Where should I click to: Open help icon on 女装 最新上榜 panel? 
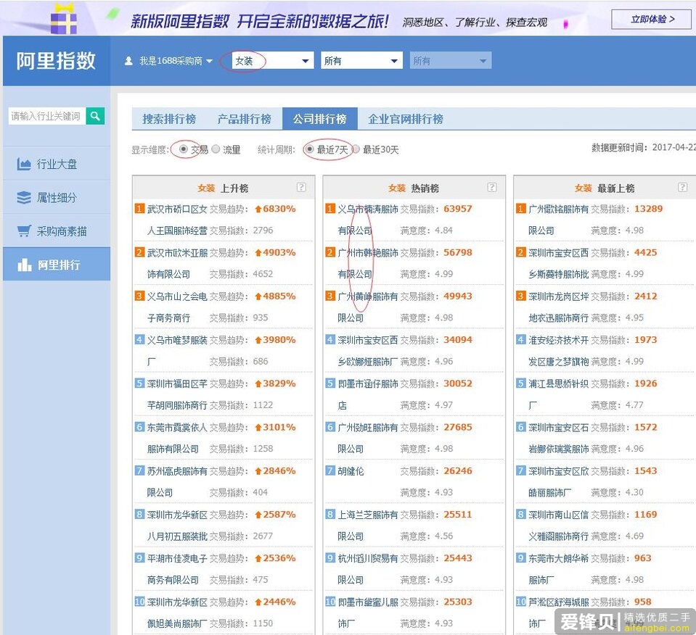683,187
